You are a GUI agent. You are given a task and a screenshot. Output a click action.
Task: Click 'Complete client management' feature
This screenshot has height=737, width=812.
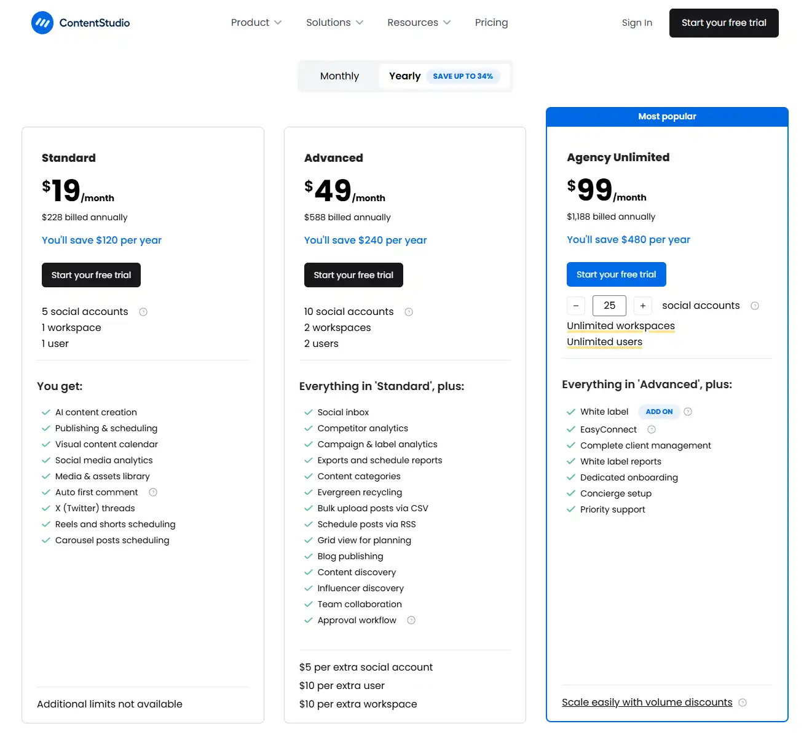645,445
